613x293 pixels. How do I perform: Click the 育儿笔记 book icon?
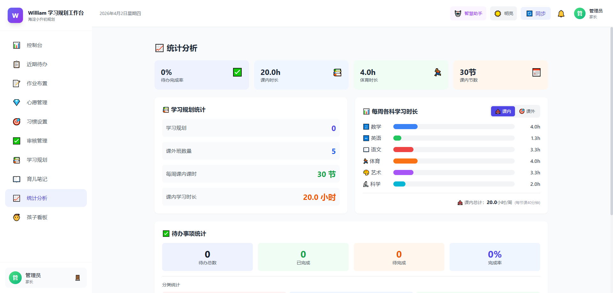17,179
